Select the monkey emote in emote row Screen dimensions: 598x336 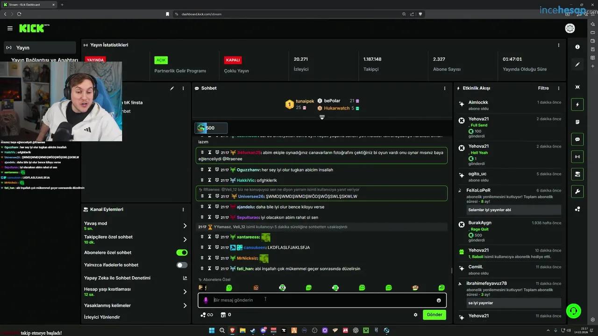415,288
